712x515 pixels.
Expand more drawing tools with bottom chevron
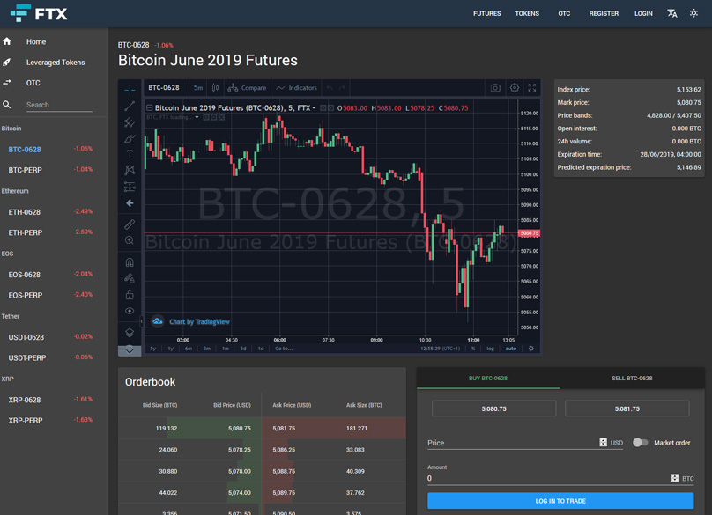click(x=130, y=350)
